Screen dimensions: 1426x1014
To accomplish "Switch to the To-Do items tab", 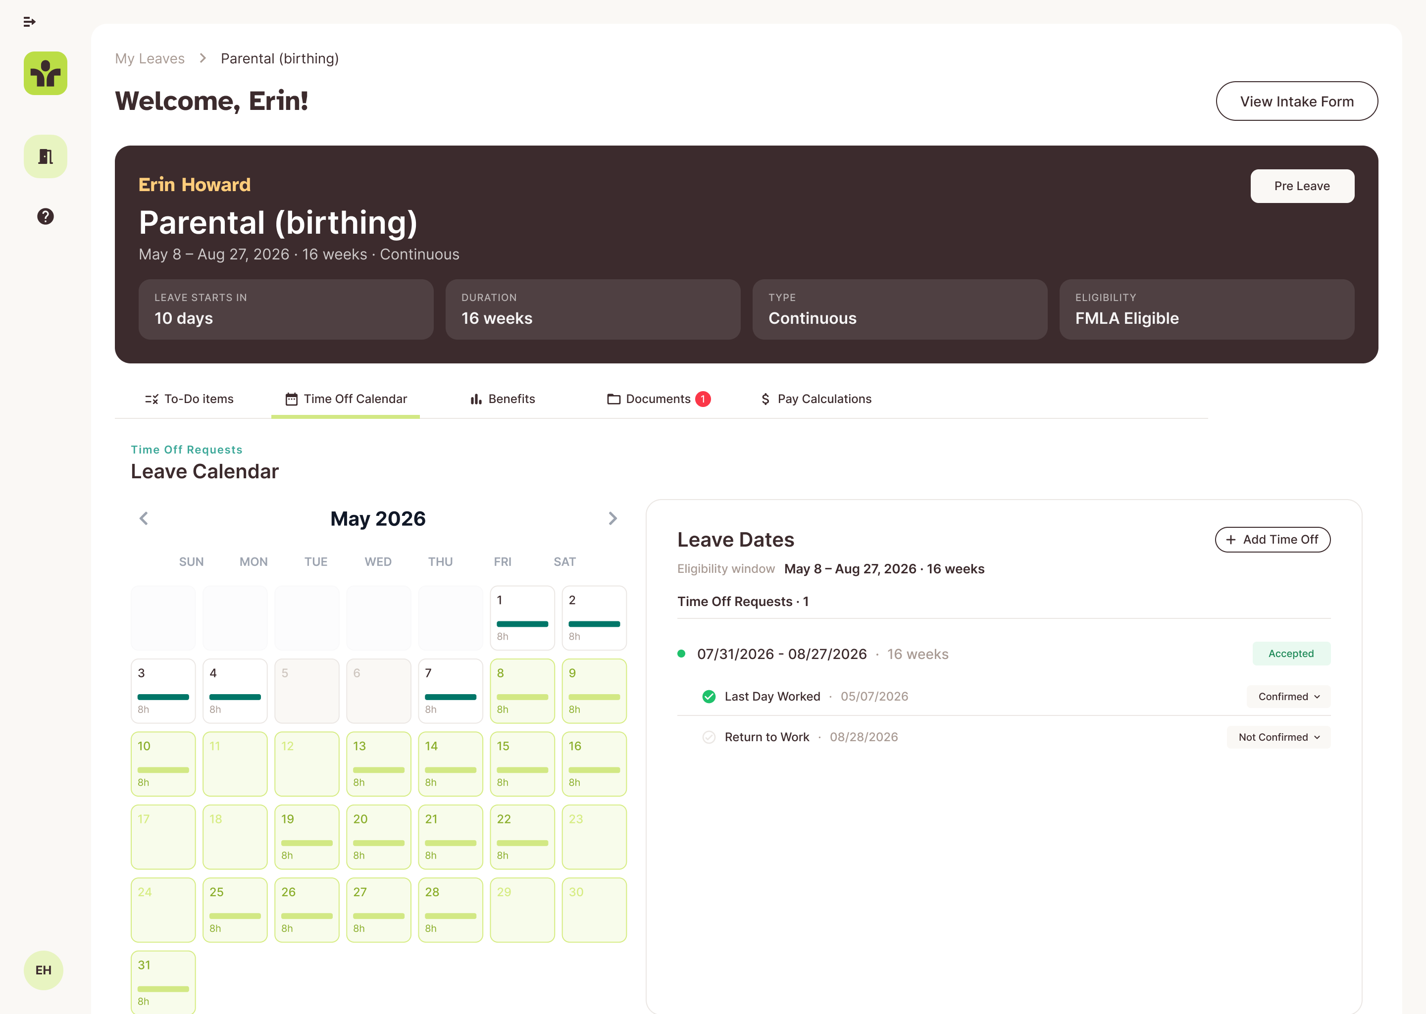I will (189, 399).
